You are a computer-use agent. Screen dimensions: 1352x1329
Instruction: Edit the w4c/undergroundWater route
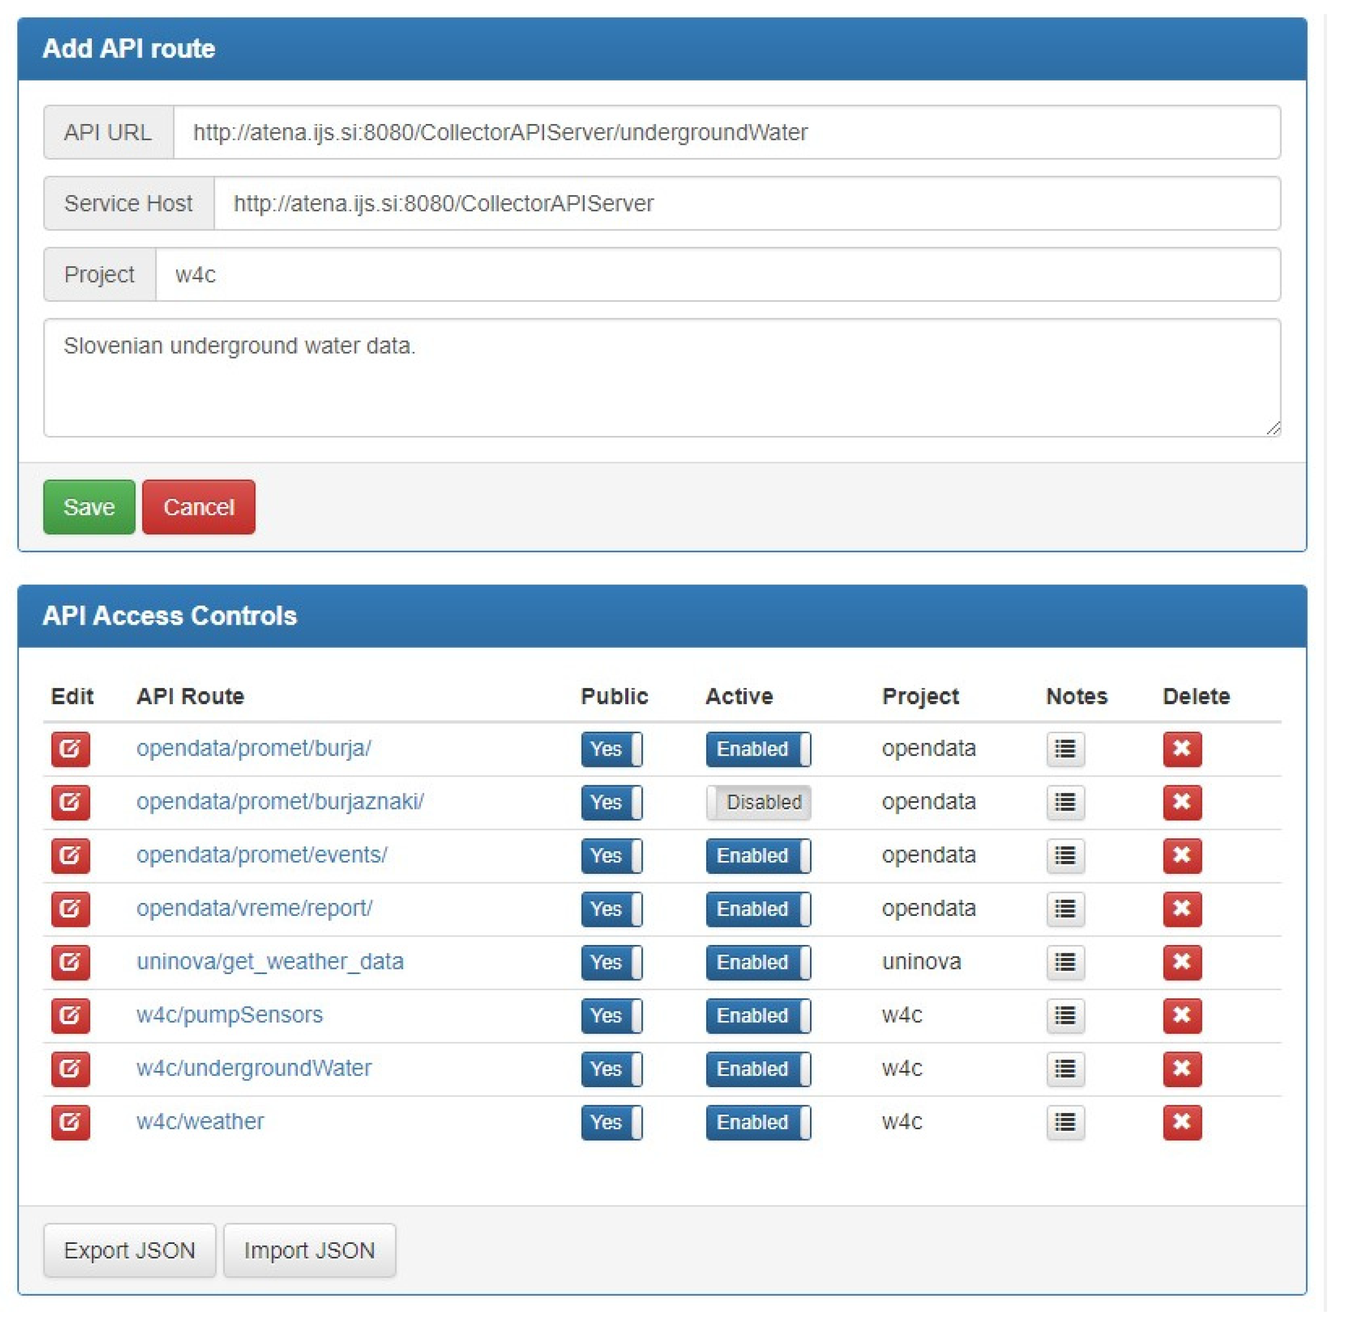tap(70, 1068)
